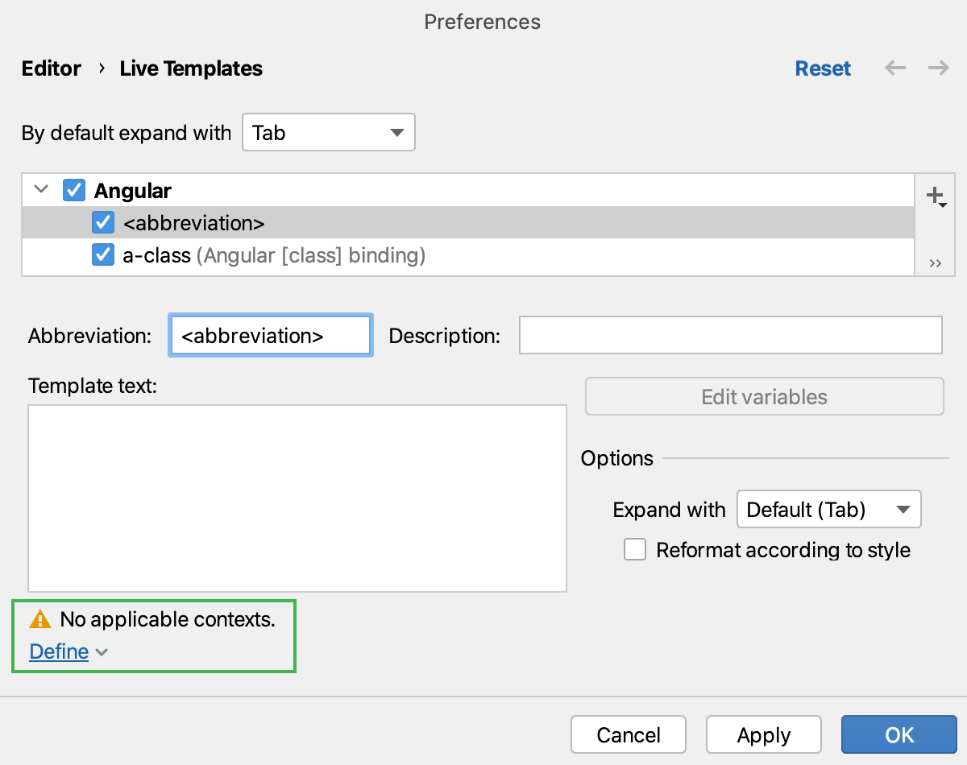Click the Editor breadcrumb
Screen dimensions: 967x765
(52, 68)
